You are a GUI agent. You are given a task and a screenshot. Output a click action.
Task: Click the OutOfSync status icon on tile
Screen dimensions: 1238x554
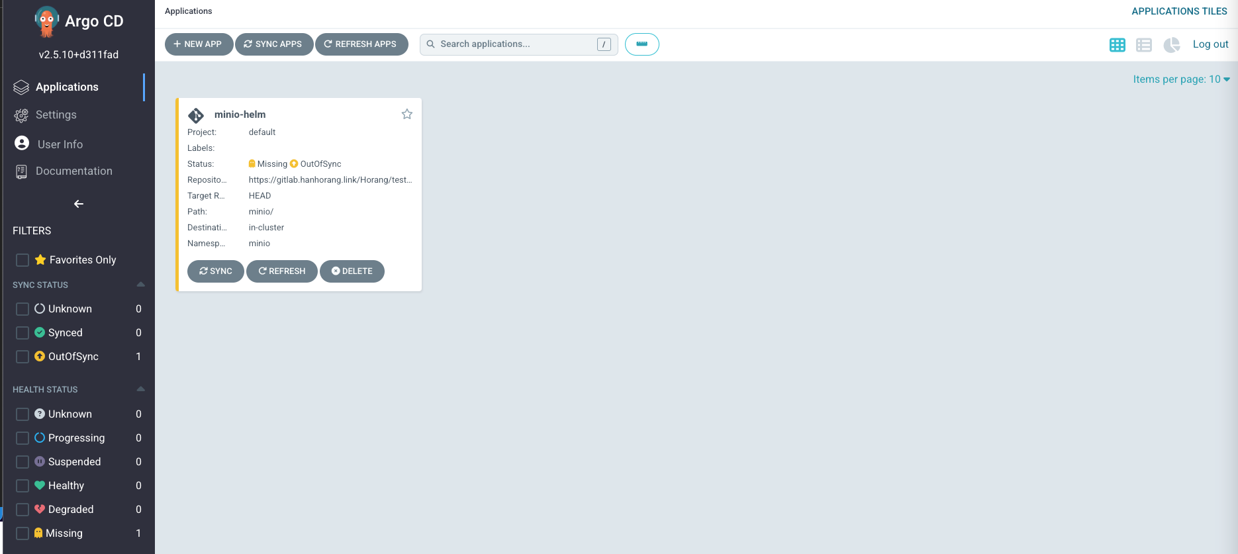click(294, 164)
